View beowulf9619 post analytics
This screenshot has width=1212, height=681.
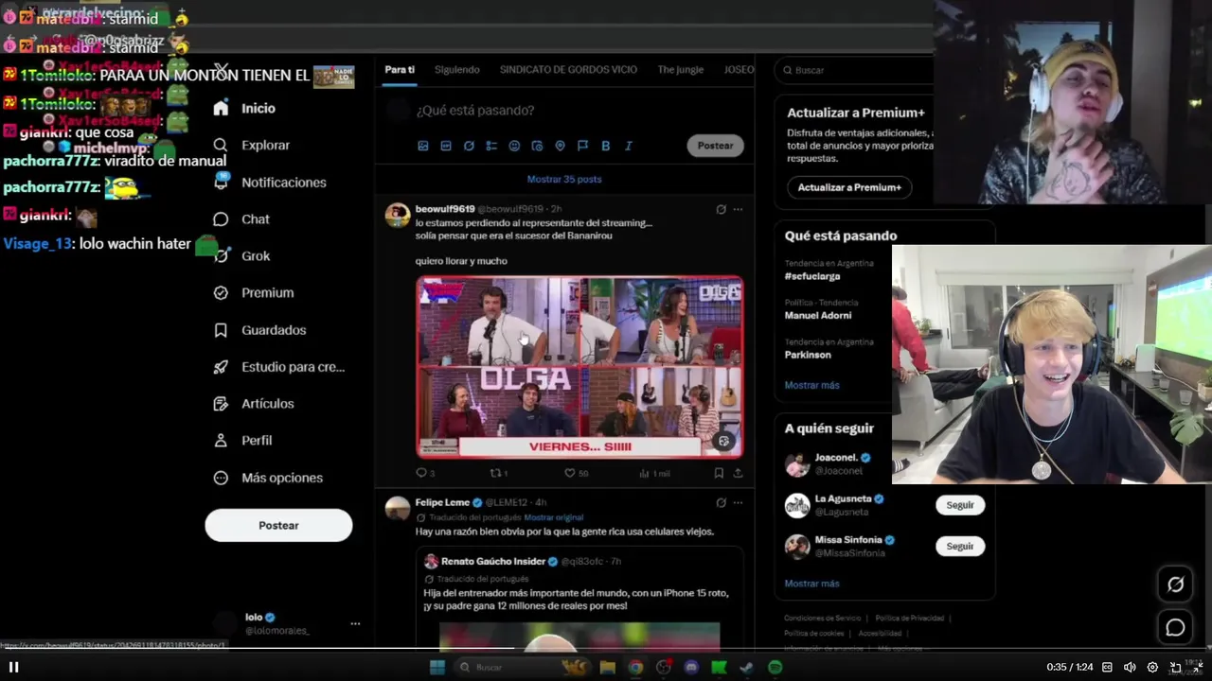coord(654,473)
